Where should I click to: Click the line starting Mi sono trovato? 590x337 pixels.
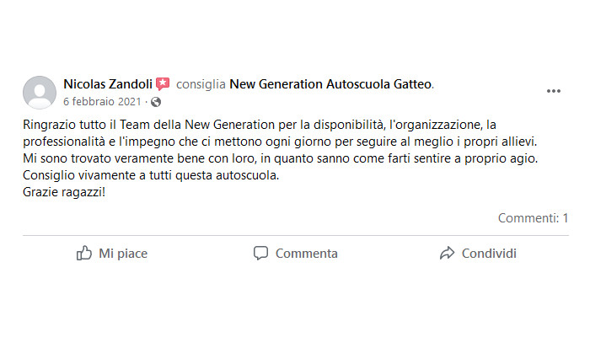(281, 158)
